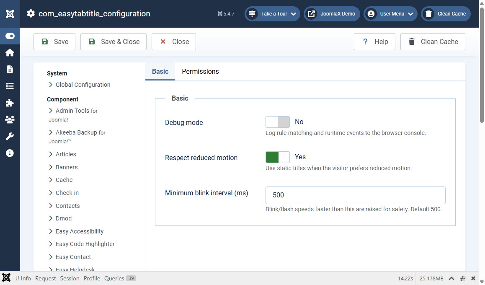
Task: Click the Joomla debug bar logo
Action: click(6, 277)
